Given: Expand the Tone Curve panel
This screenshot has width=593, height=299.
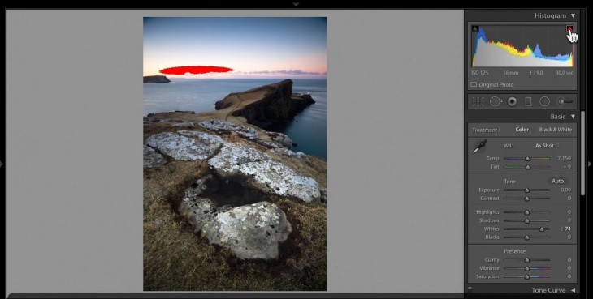Looking at the screenshot, I should (573, 290).
